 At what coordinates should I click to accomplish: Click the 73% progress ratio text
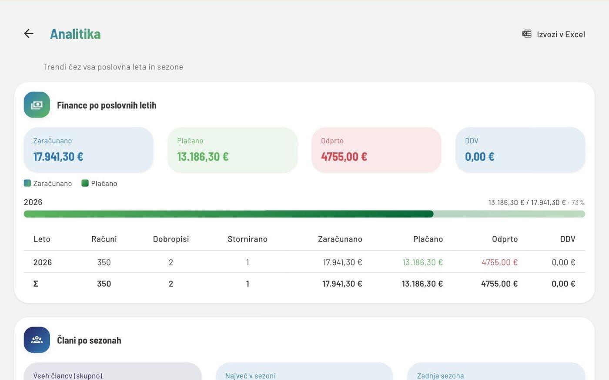(578, 202)
